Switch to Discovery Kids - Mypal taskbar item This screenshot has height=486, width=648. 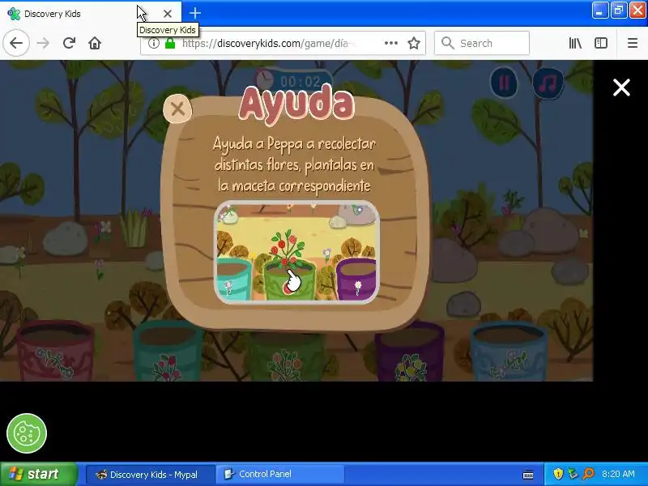pos(151,475)
